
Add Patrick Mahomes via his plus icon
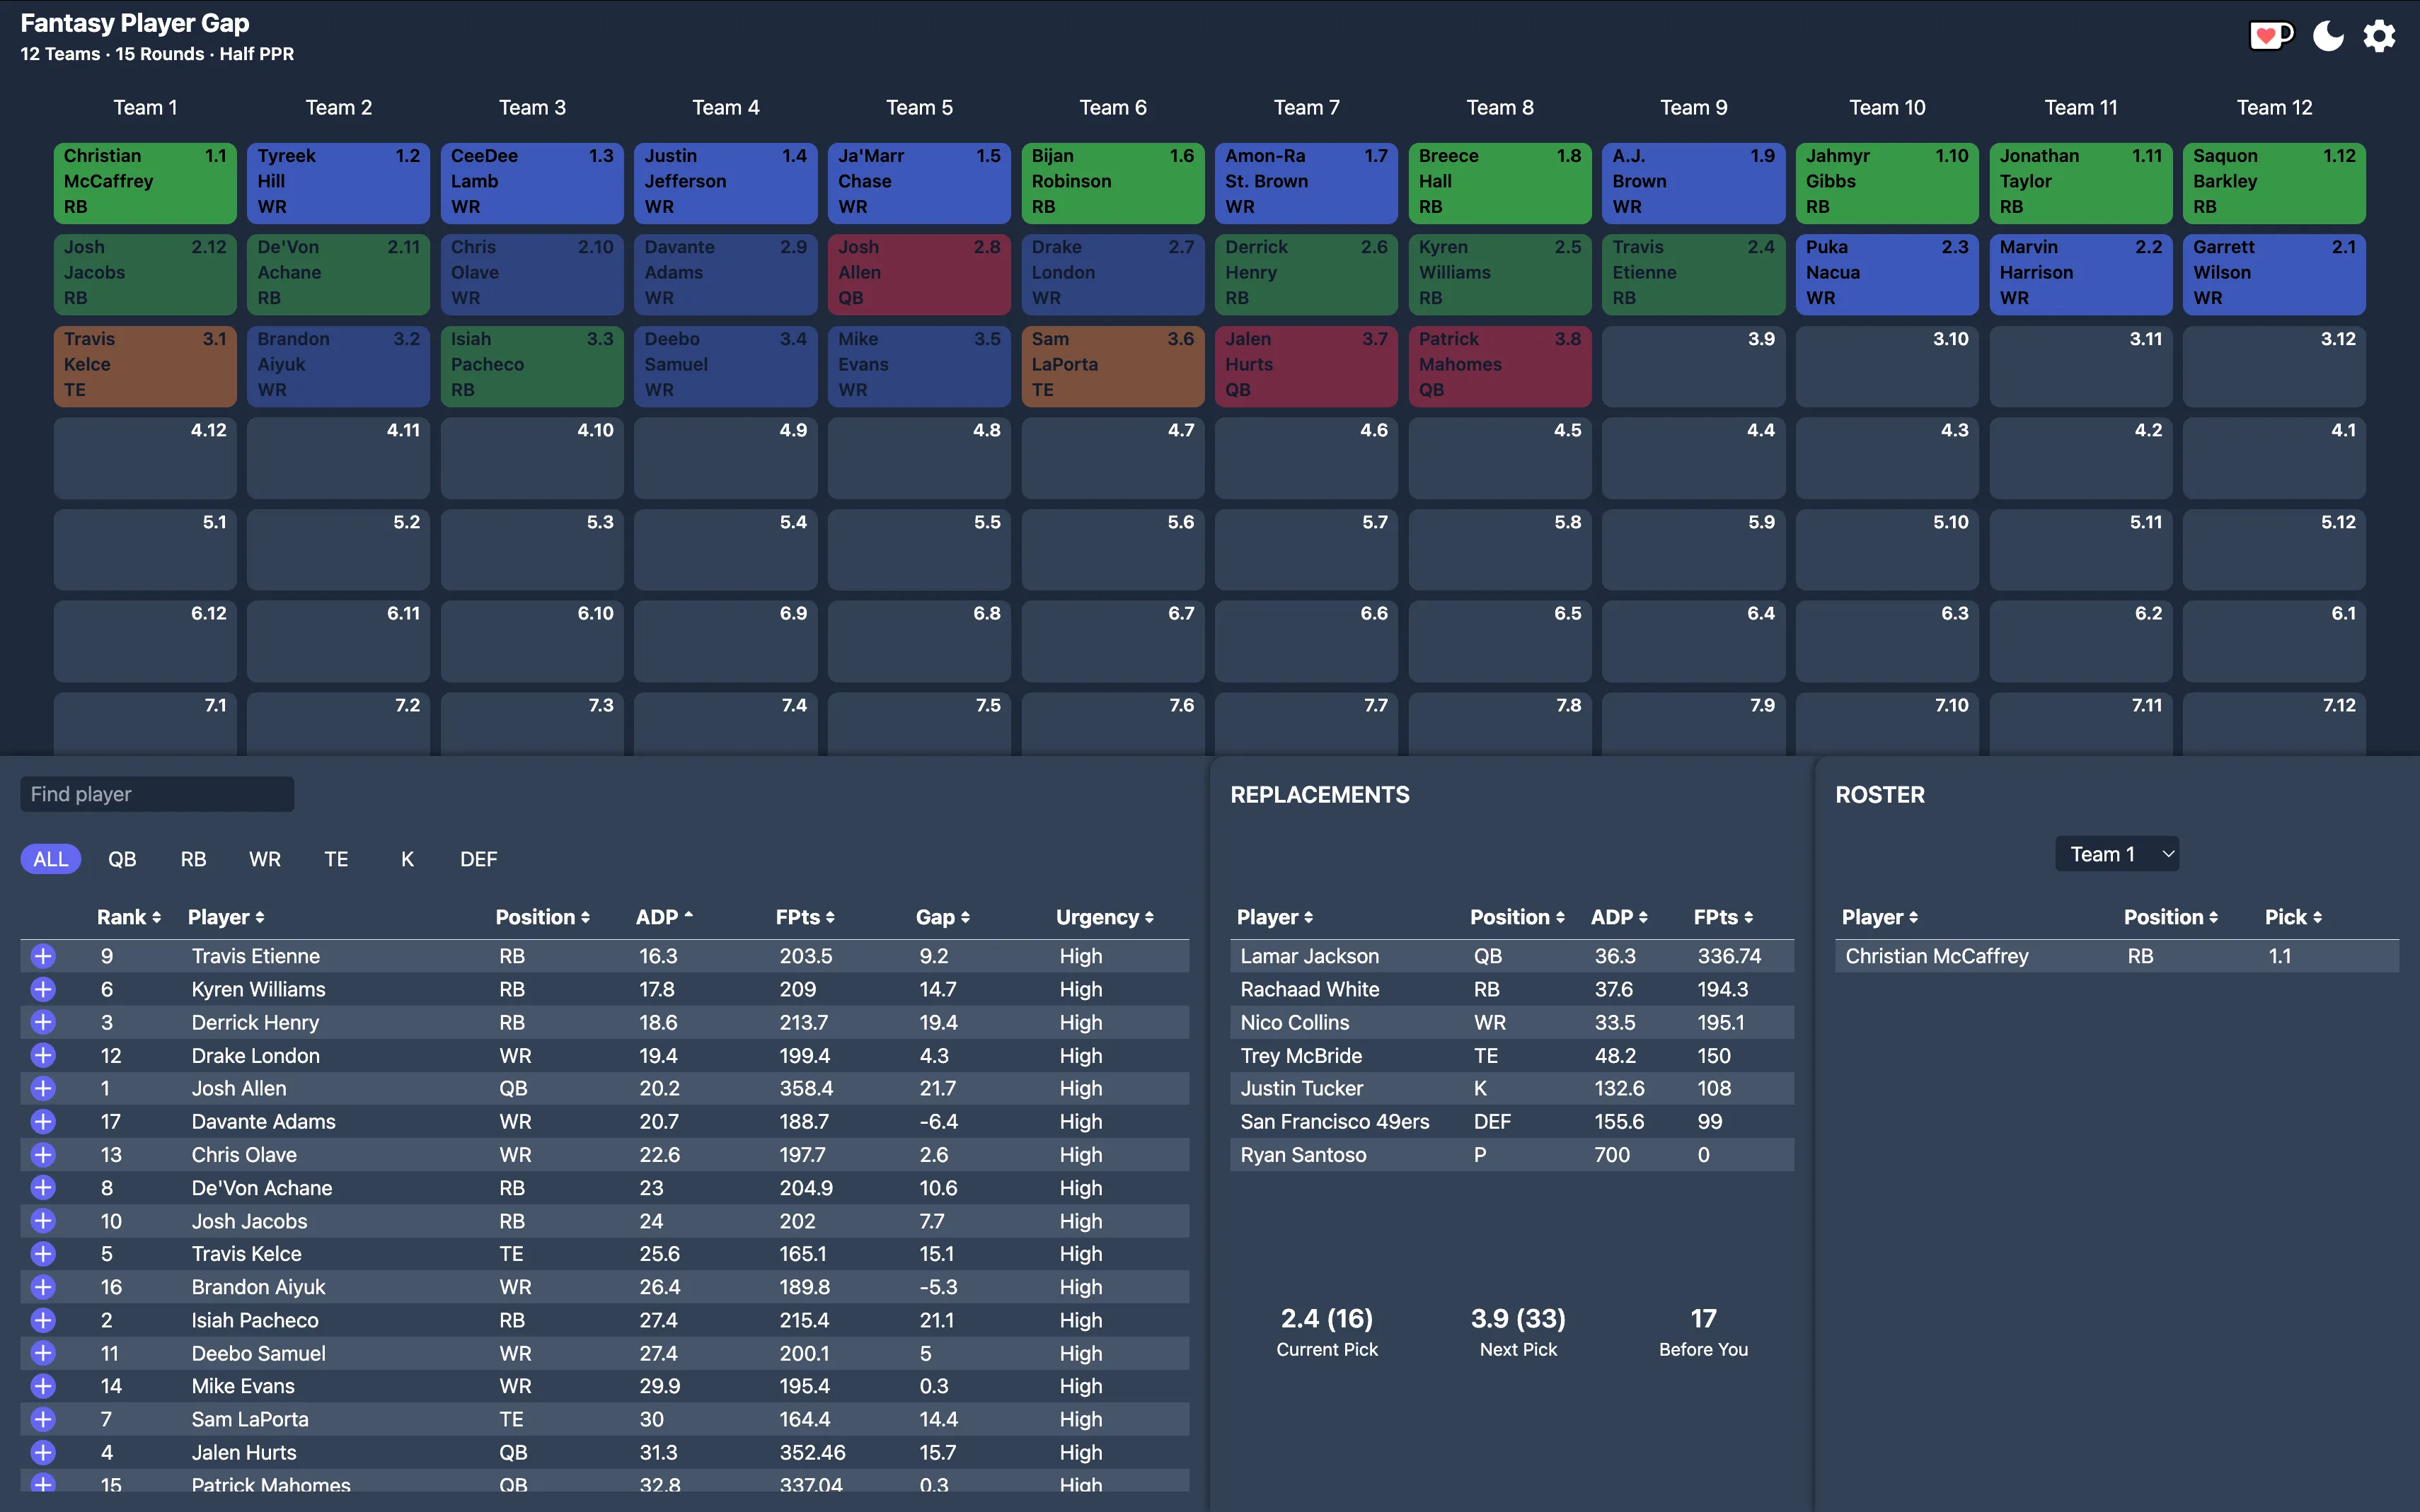click(42, 1485)
